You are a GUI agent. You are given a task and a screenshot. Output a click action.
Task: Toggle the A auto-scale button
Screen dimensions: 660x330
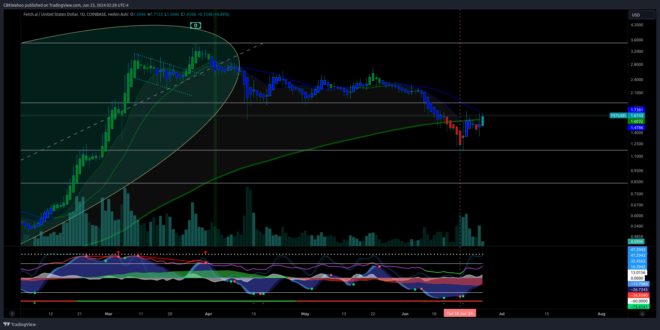coord(642,314)
